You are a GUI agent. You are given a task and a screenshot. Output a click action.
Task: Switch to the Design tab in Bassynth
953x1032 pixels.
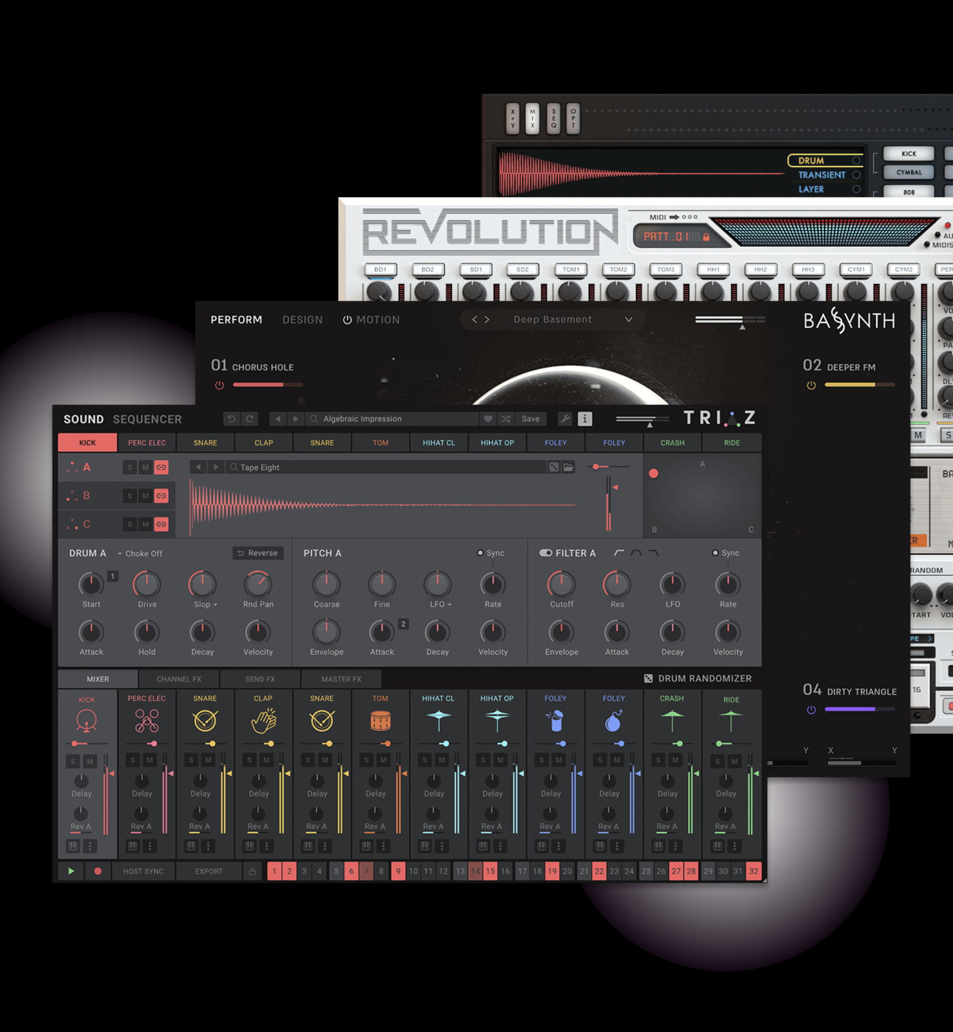302,320
